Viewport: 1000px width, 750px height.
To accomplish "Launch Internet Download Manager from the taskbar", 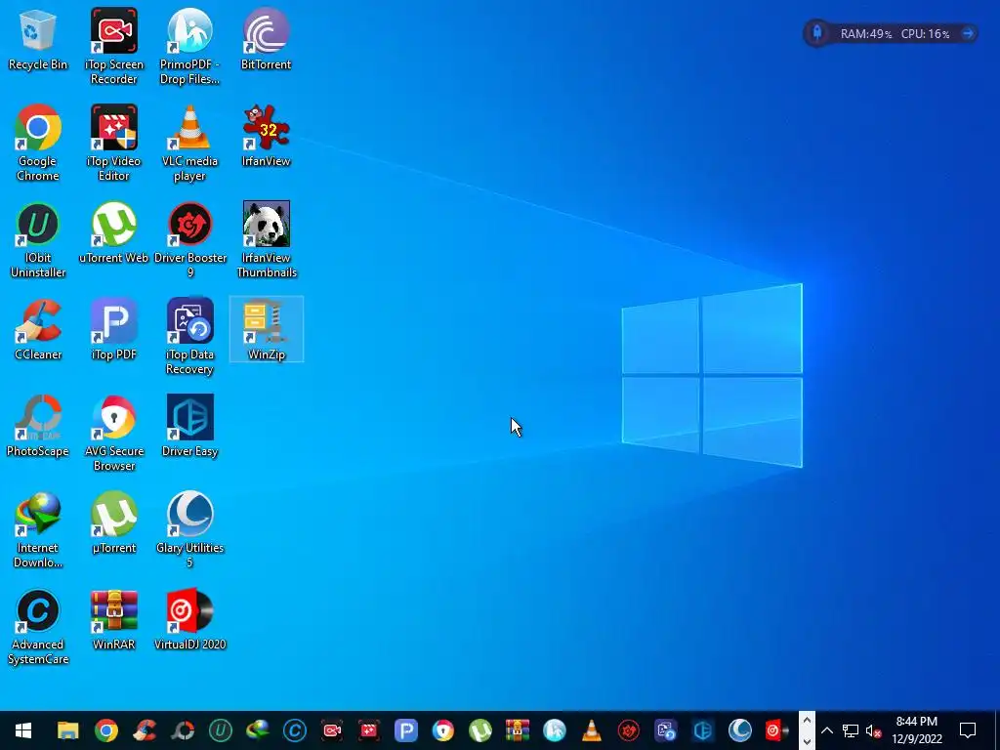I will (x=258, y=730).
